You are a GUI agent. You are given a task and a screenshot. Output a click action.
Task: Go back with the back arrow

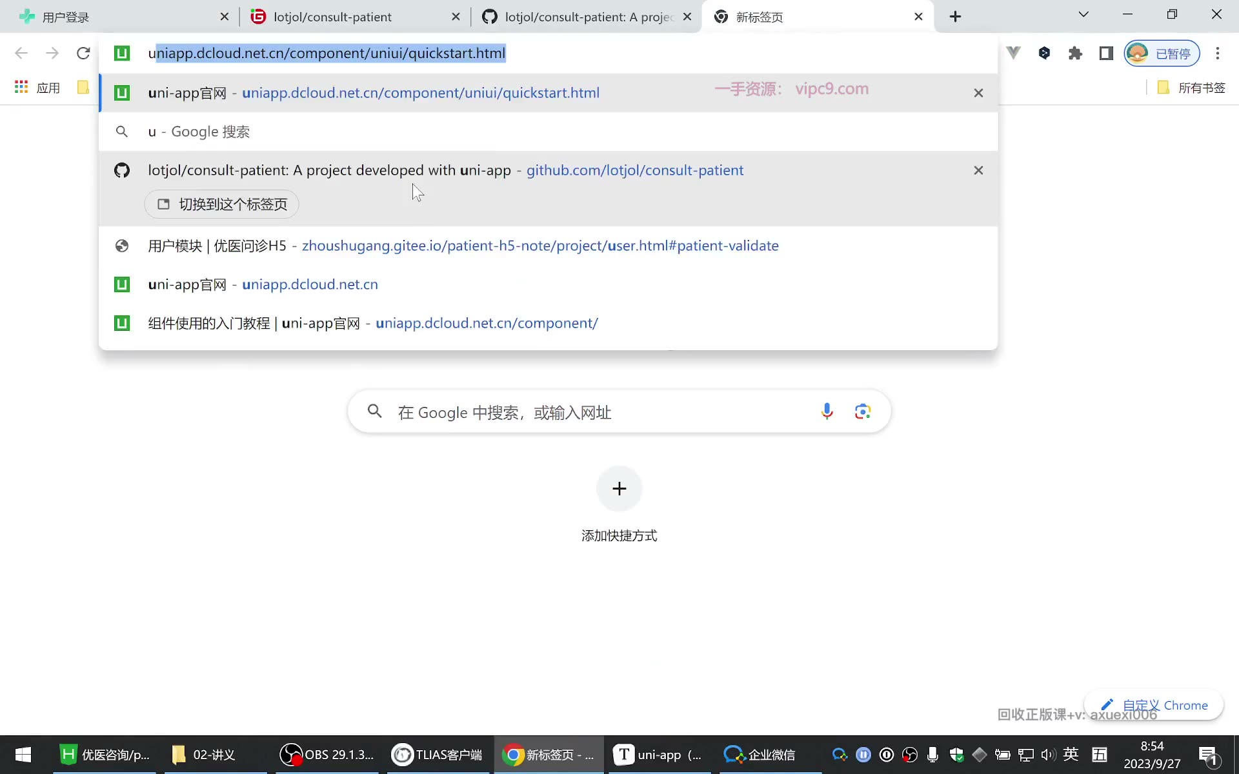21,53
